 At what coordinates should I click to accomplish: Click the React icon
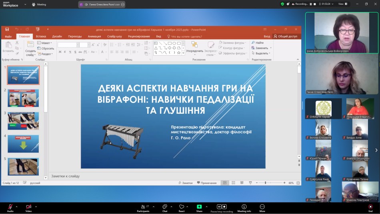[x=182, y=207]
